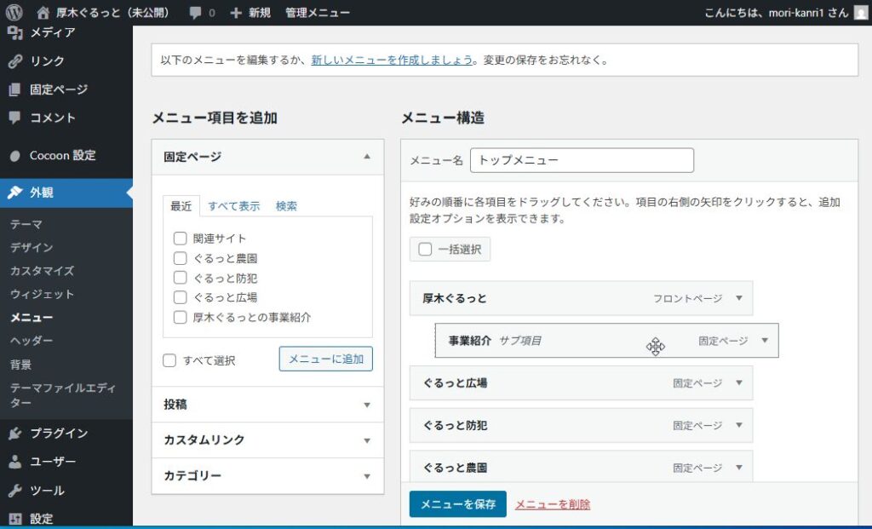Open the リンク sidebar icon

click(15, 61)
